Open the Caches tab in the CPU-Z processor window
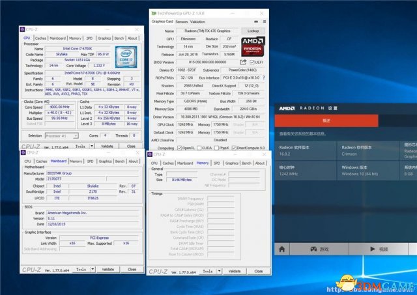 click(x=40, y=38)
